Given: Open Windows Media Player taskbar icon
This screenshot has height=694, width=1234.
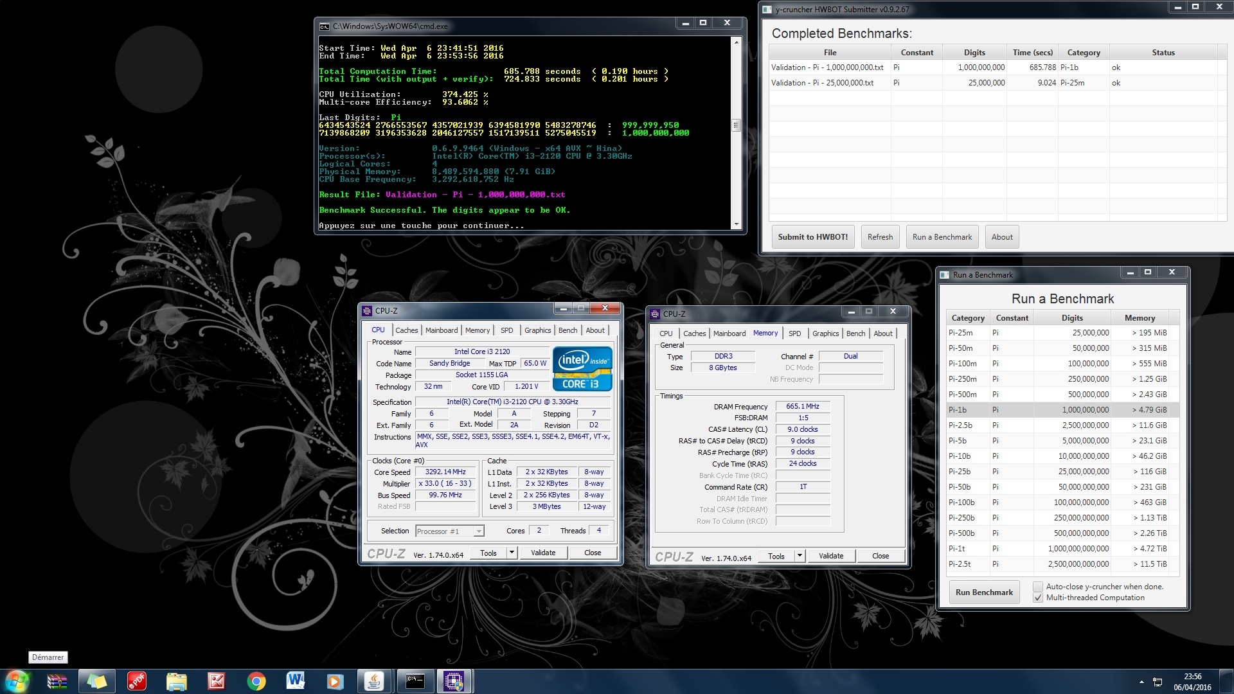Looking at the screenshot, I should (x=335, y=681).
